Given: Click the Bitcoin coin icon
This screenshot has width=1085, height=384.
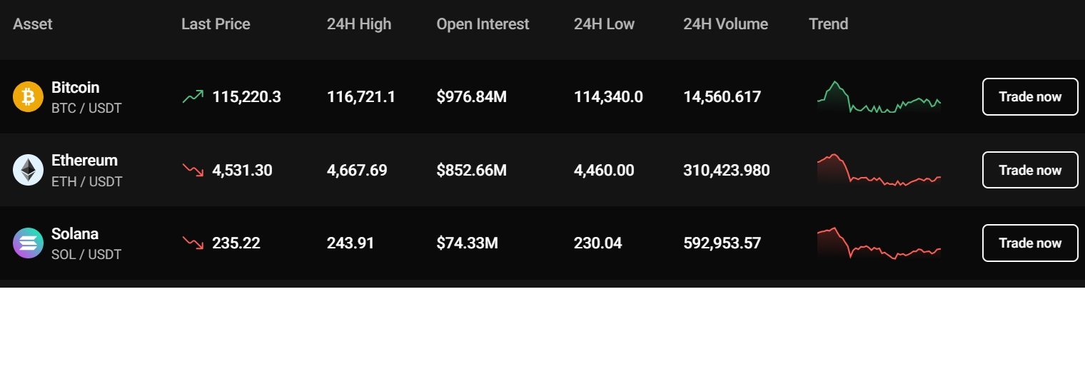Looking at the screenshot, I should tap(29, 97).
